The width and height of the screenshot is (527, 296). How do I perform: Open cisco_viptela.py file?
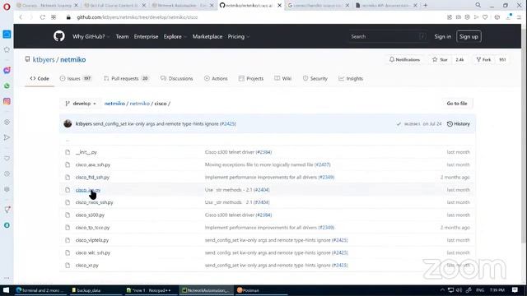[x=92, y=240]
